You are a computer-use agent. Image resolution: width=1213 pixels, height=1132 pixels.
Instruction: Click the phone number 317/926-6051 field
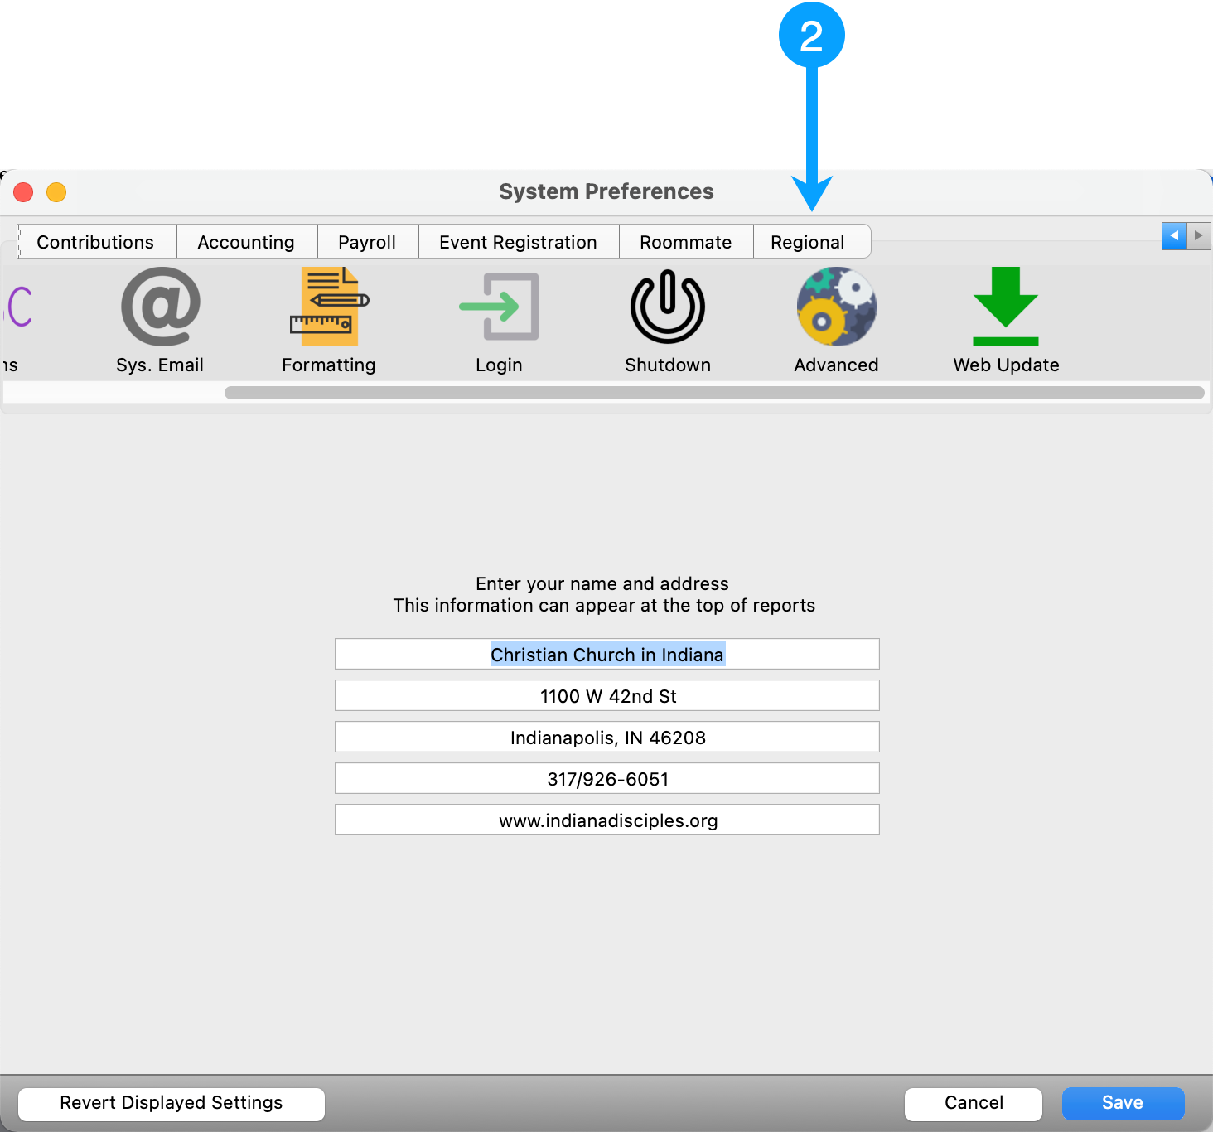coord(607,778)
